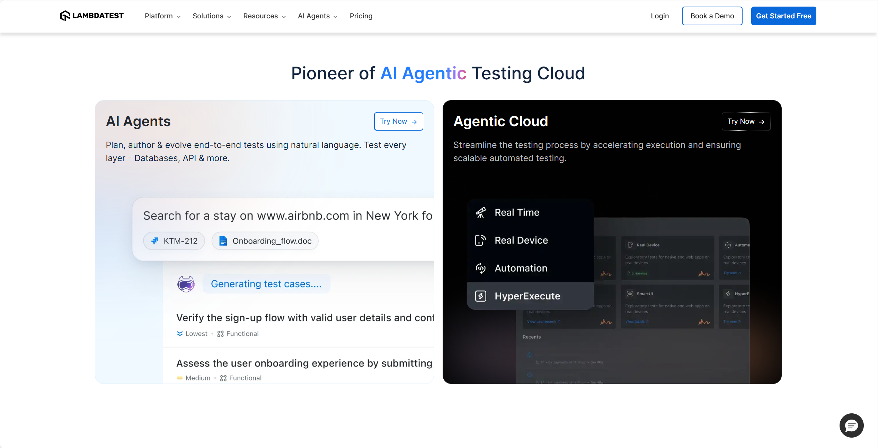The width and height of the screenshot is (878, 448).
Task: Click Try Now on AI Agents card
Action: click(398, 121)
